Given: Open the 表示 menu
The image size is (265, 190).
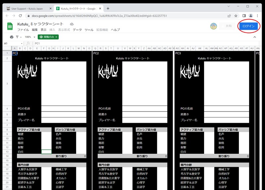Looking at the screenshot, I should (x=43, y=30).
